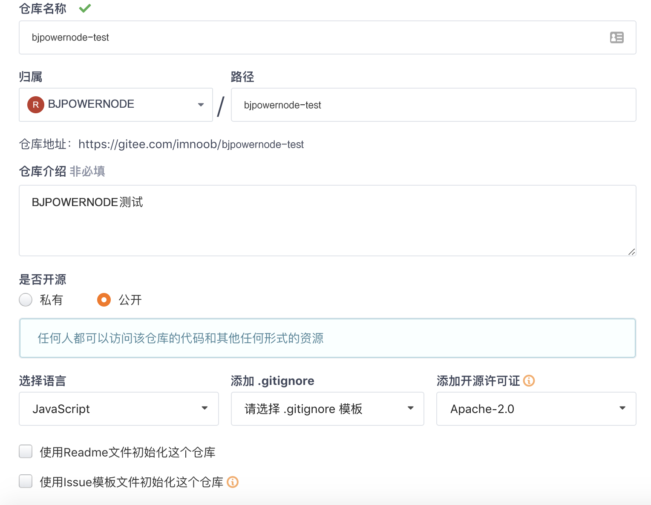Enable 使用Readme文件初始化这个仓库 checkbox
This screenshot has height=505, width=651.
coord(26,451)
